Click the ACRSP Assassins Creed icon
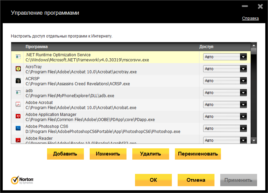Viewport: 268px width, 193px height. coord(18,80)
